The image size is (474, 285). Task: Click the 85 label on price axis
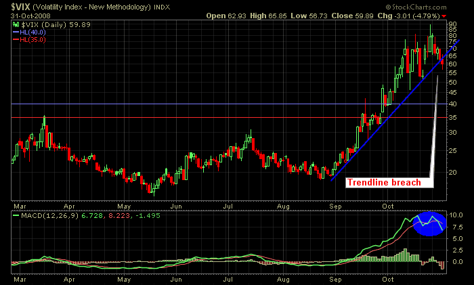click(452, 30)
